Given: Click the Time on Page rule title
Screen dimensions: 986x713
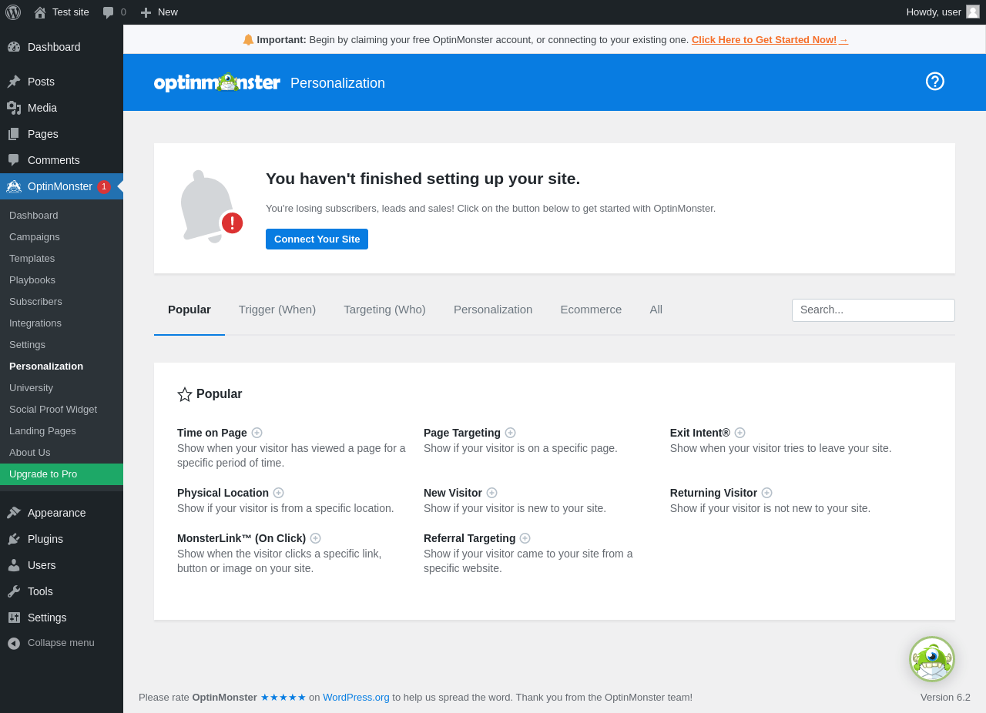Looking at the screenshot, I should (x=212, y=433).
